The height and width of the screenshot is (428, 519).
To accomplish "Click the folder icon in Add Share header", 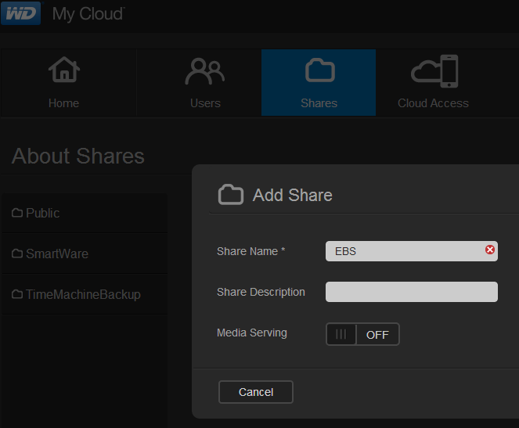I will coord(230,195).
